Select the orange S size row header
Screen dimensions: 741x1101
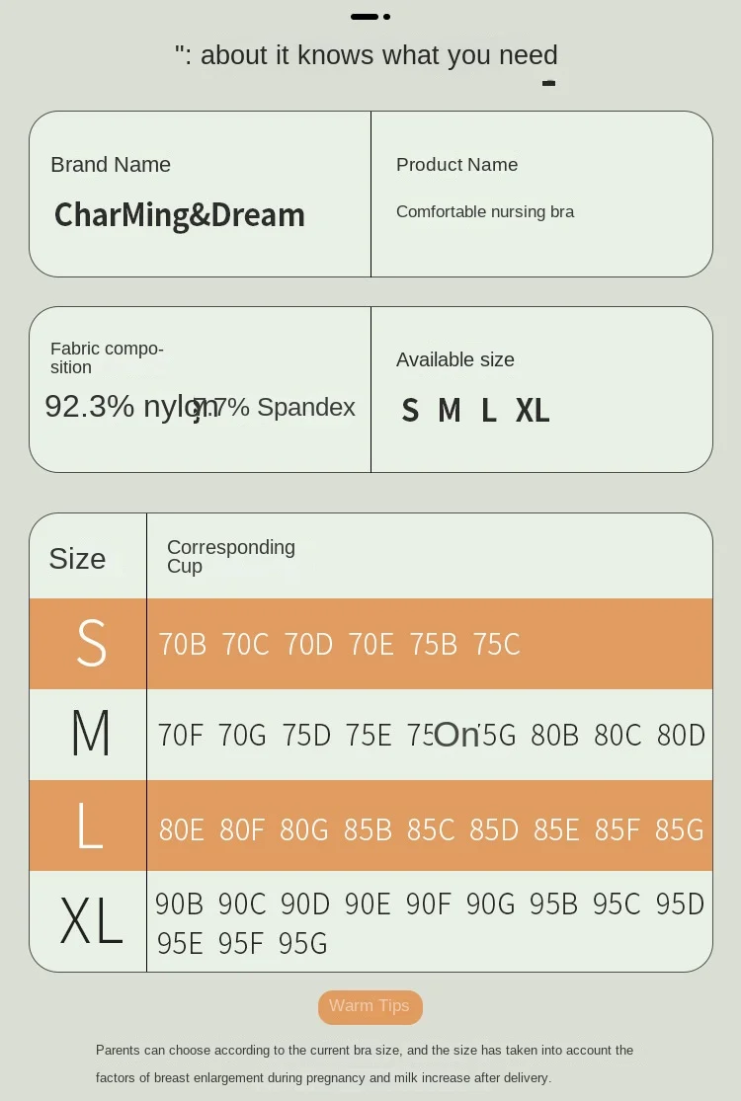click(x=89, y=643)
